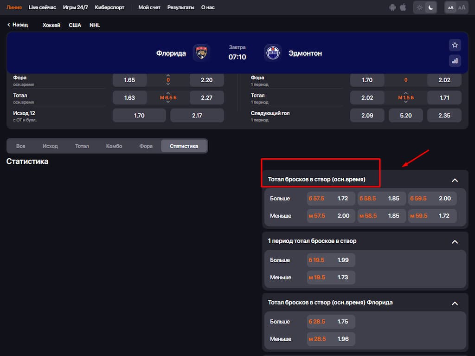Select 1 период Тотал odds 1.71
475x356 pixels.
444,97
